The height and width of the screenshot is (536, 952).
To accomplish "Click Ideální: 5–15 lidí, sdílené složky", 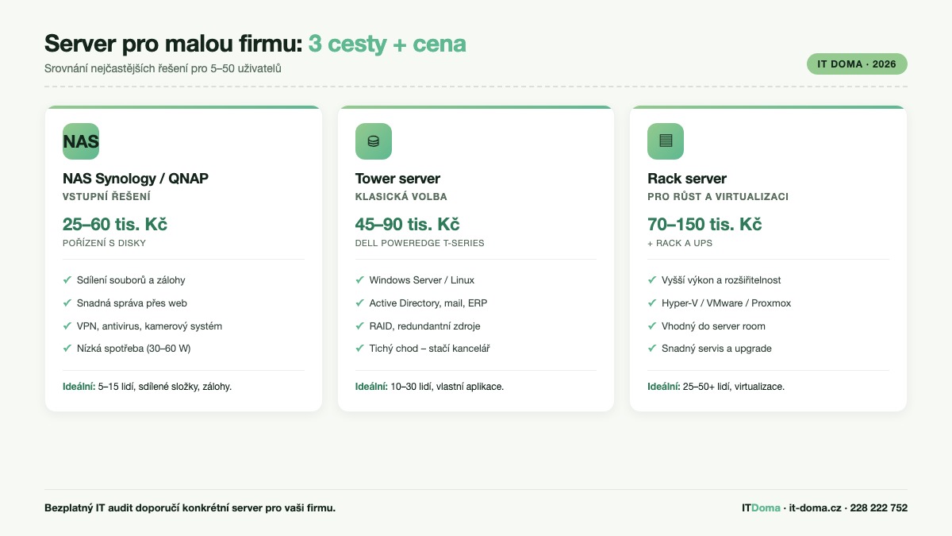I will (x=147, y=387).
